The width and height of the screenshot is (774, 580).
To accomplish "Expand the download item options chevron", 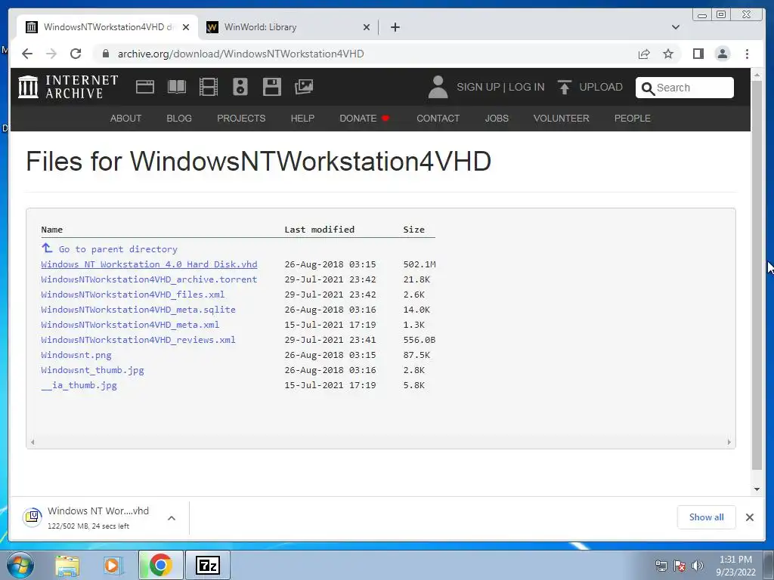I will coord(172,518).
